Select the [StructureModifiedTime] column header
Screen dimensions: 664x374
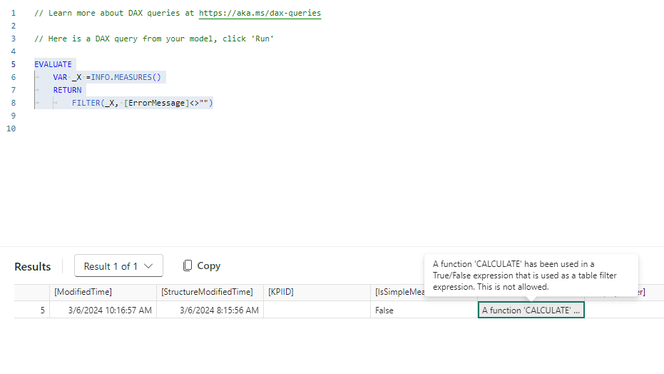[207, 292]
